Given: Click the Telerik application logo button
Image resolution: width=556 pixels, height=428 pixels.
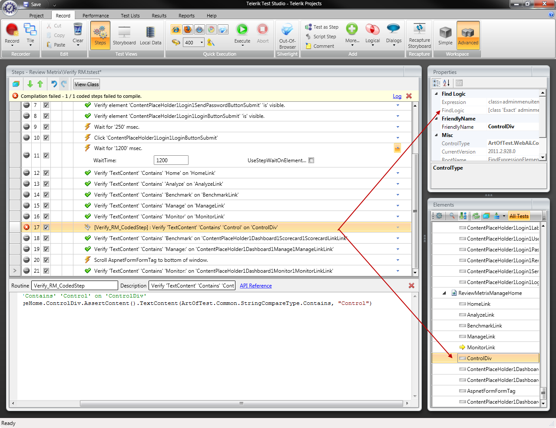Looking at the screenshot, I should pos(10,8).
